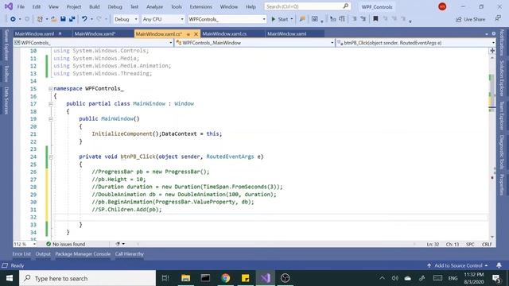Open the Edit menu

pos(37,6)
